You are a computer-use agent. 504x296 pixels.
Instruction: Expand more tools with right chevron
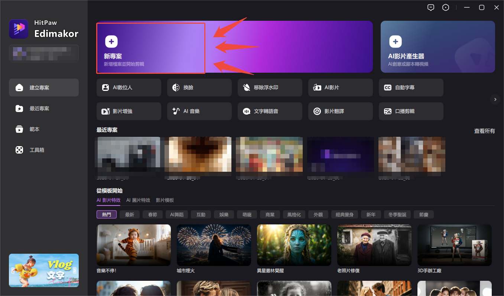pyautogui.click(x=495, y=99)
